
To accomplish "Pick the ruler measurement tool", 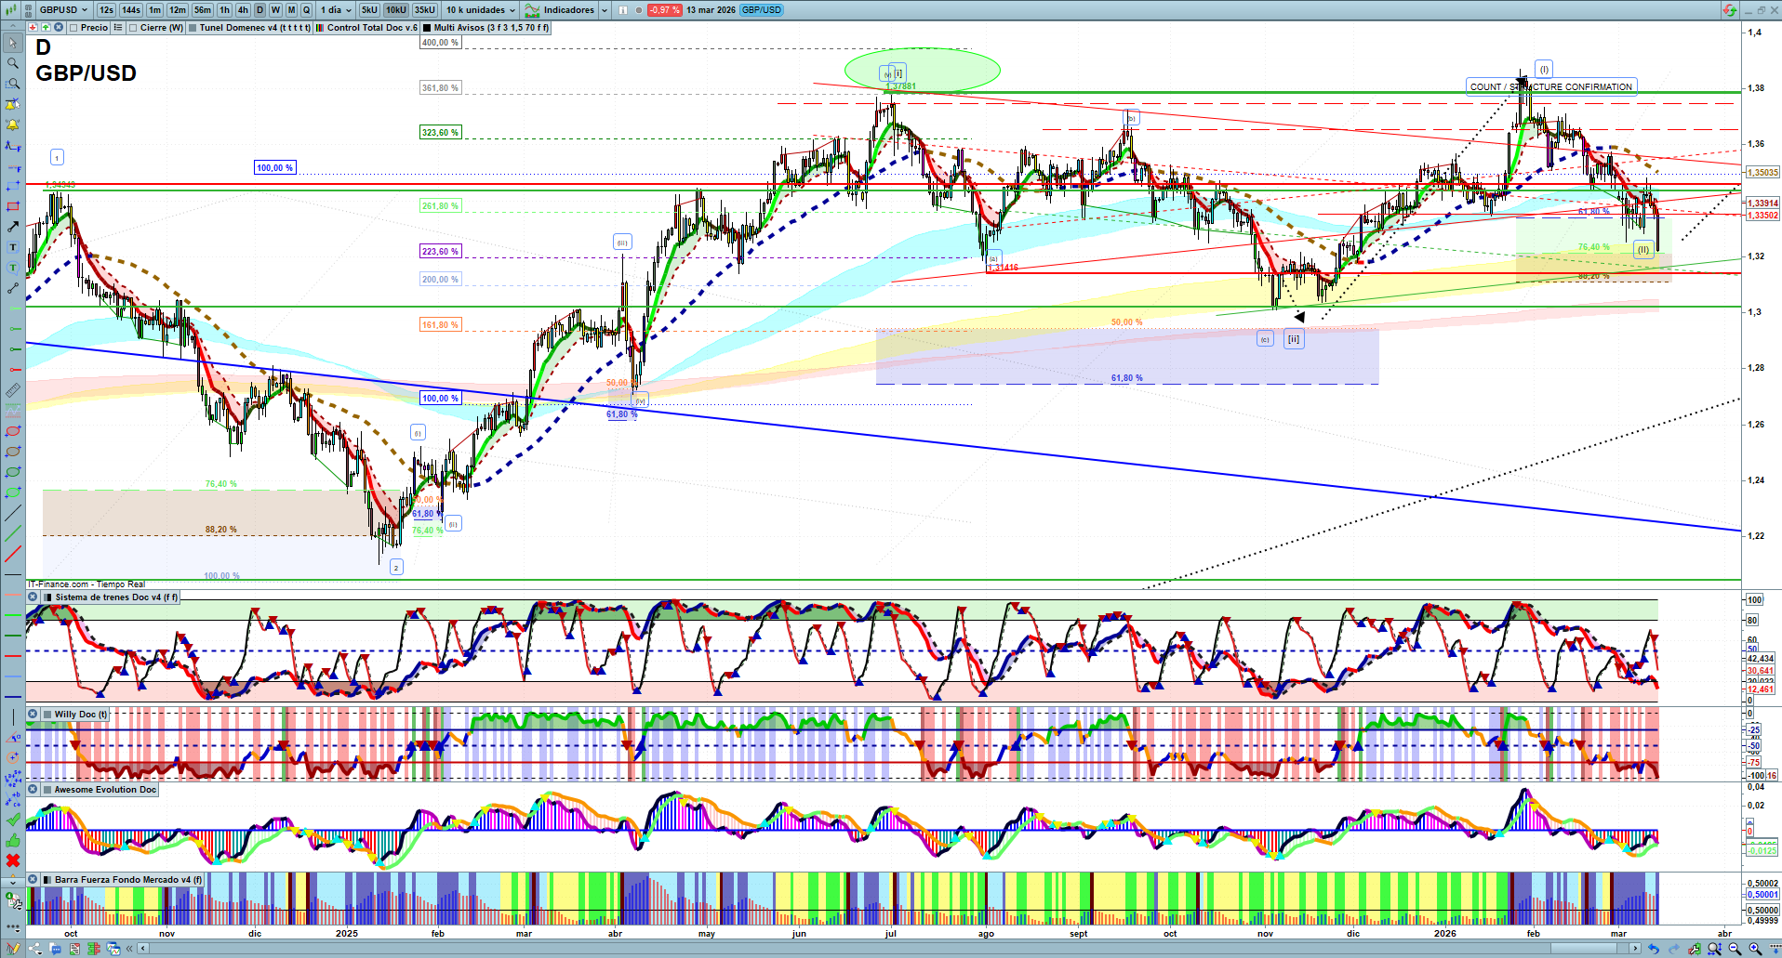I will point(13,390).
